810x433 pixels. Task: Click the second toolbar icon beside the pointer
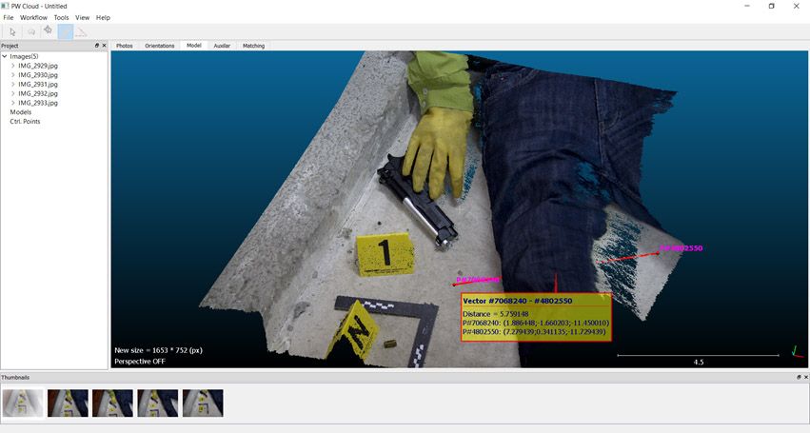click(30, 31)
